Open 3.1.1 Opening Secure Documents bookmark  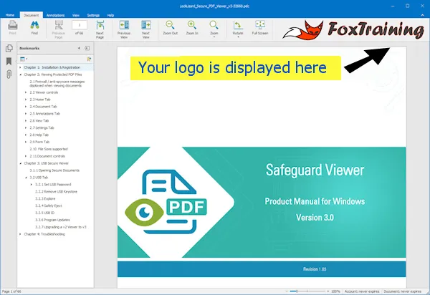pos(54,170)
